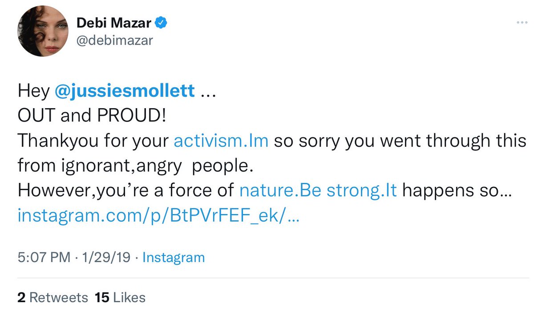Click the 1/29/19 tweet date
534x312 pixels.
coord(107,257)
